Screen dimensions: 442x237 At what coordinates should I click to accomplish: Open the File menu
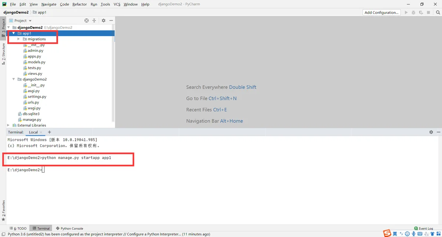[x=13, y=4]
